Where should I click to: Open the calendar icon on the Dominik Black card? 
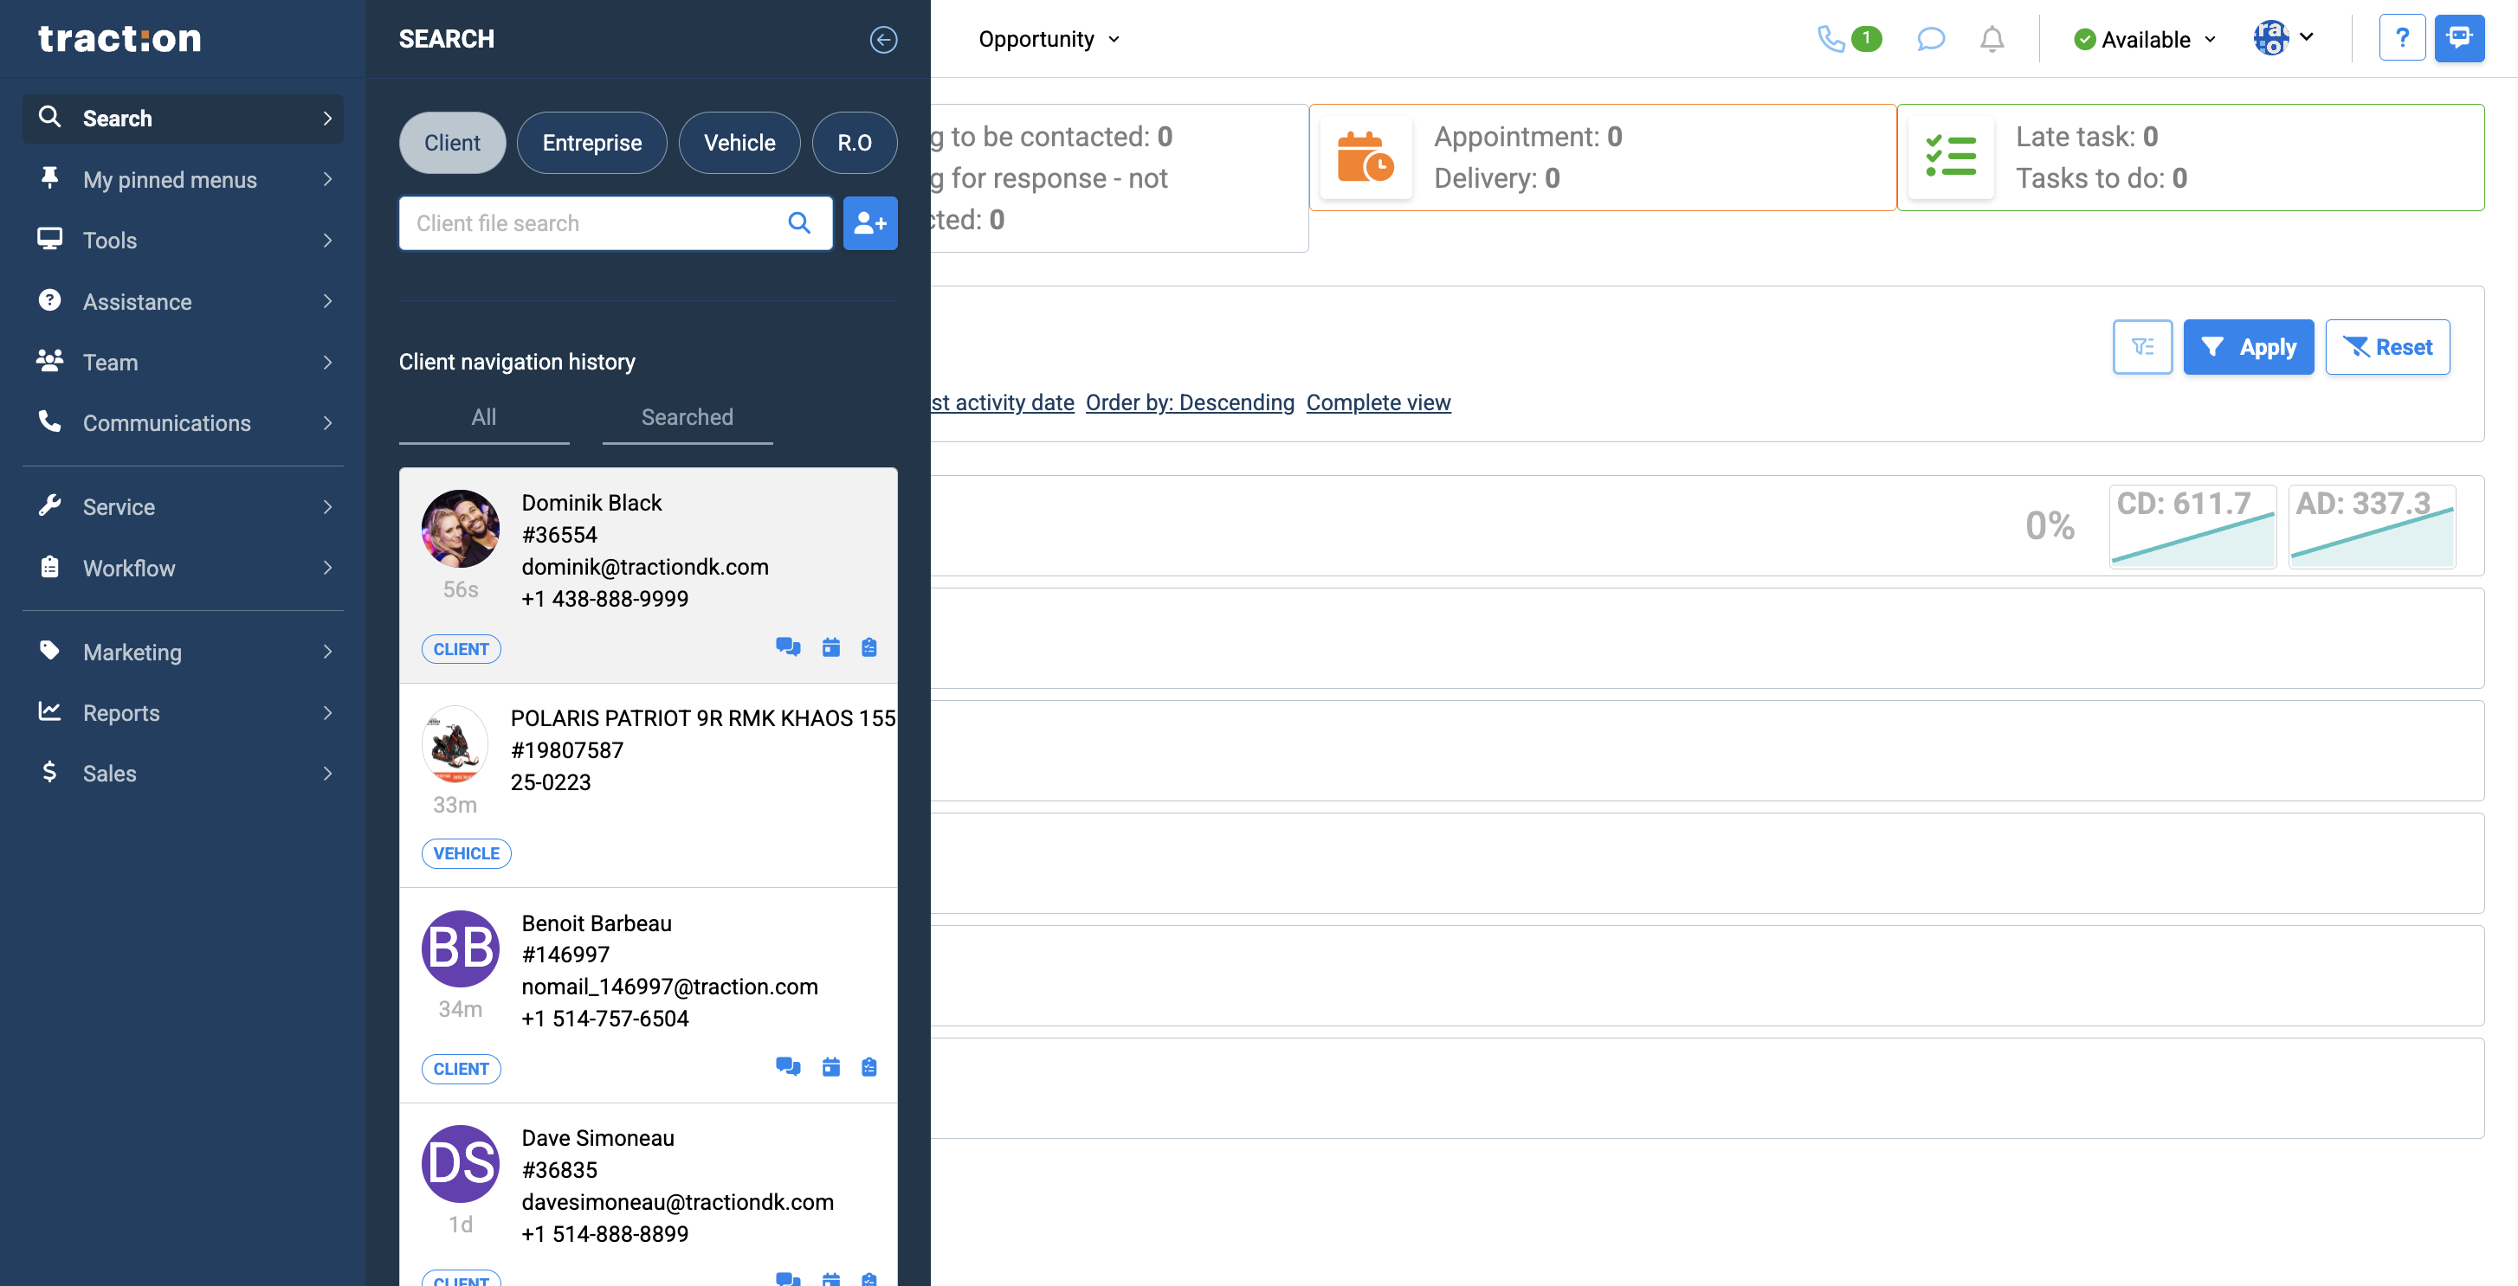pyautogui.click(x=831, y=648)
